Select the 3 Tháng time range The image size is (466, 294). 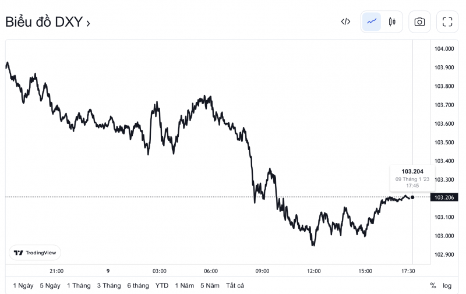pyautogui.click(x=109, y=285)
